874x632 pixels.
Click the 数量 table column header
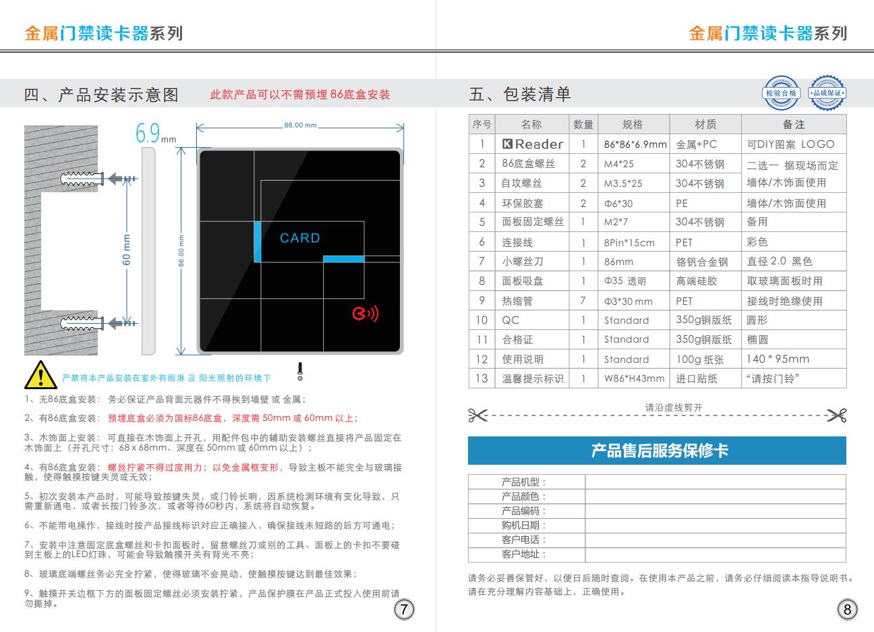click(x=583, y=124)
